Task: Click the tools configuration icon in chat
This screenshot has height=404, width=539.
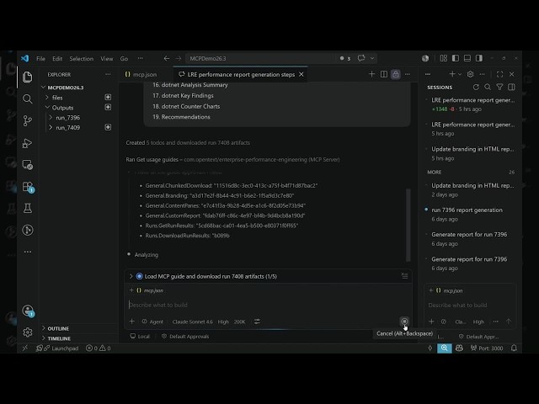Action: pyautogui.click(x=257, y=322)
